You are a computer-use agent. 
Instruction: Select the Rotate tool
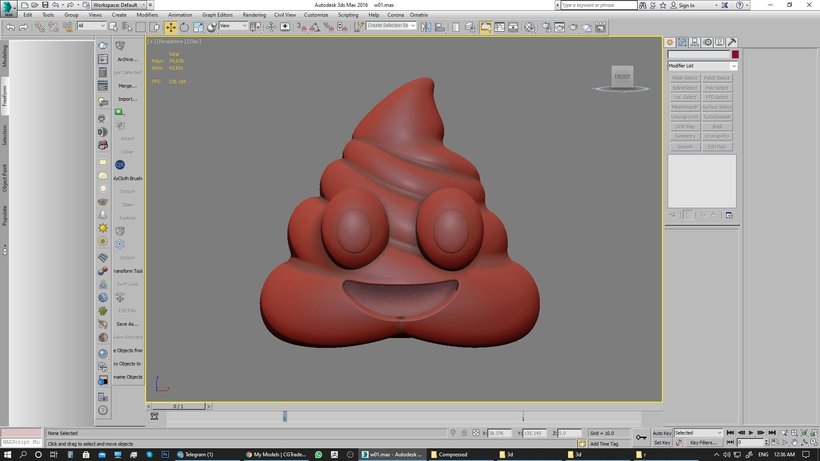(x=184, y=27)
